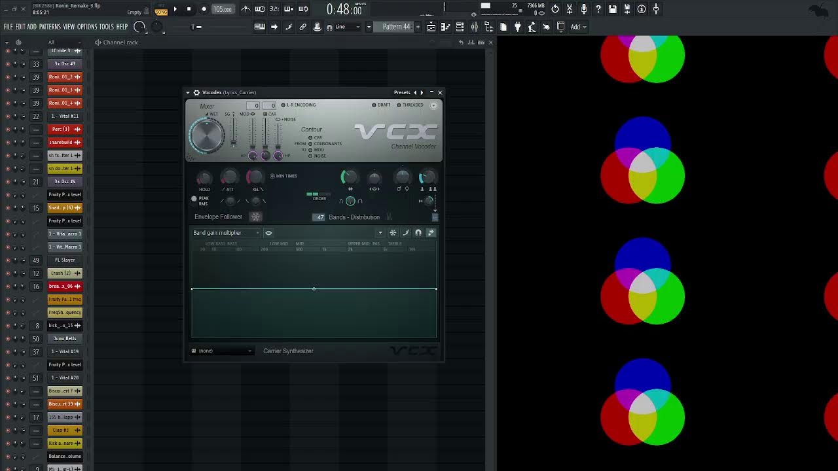Click the envelope slide arrow icon
Screen dimensions: 838x471
tap(431, 233)
